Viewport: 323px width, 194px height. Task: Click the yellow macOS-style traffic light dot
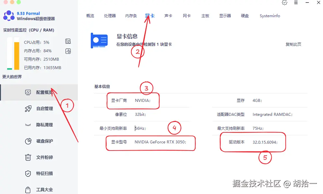pos(12,2)
